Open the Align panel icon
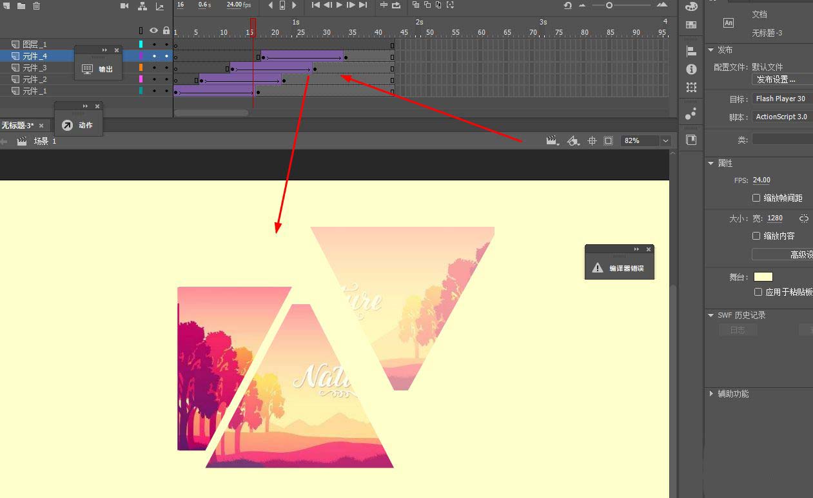Screen dimensions: 813x498 [691, 52]
